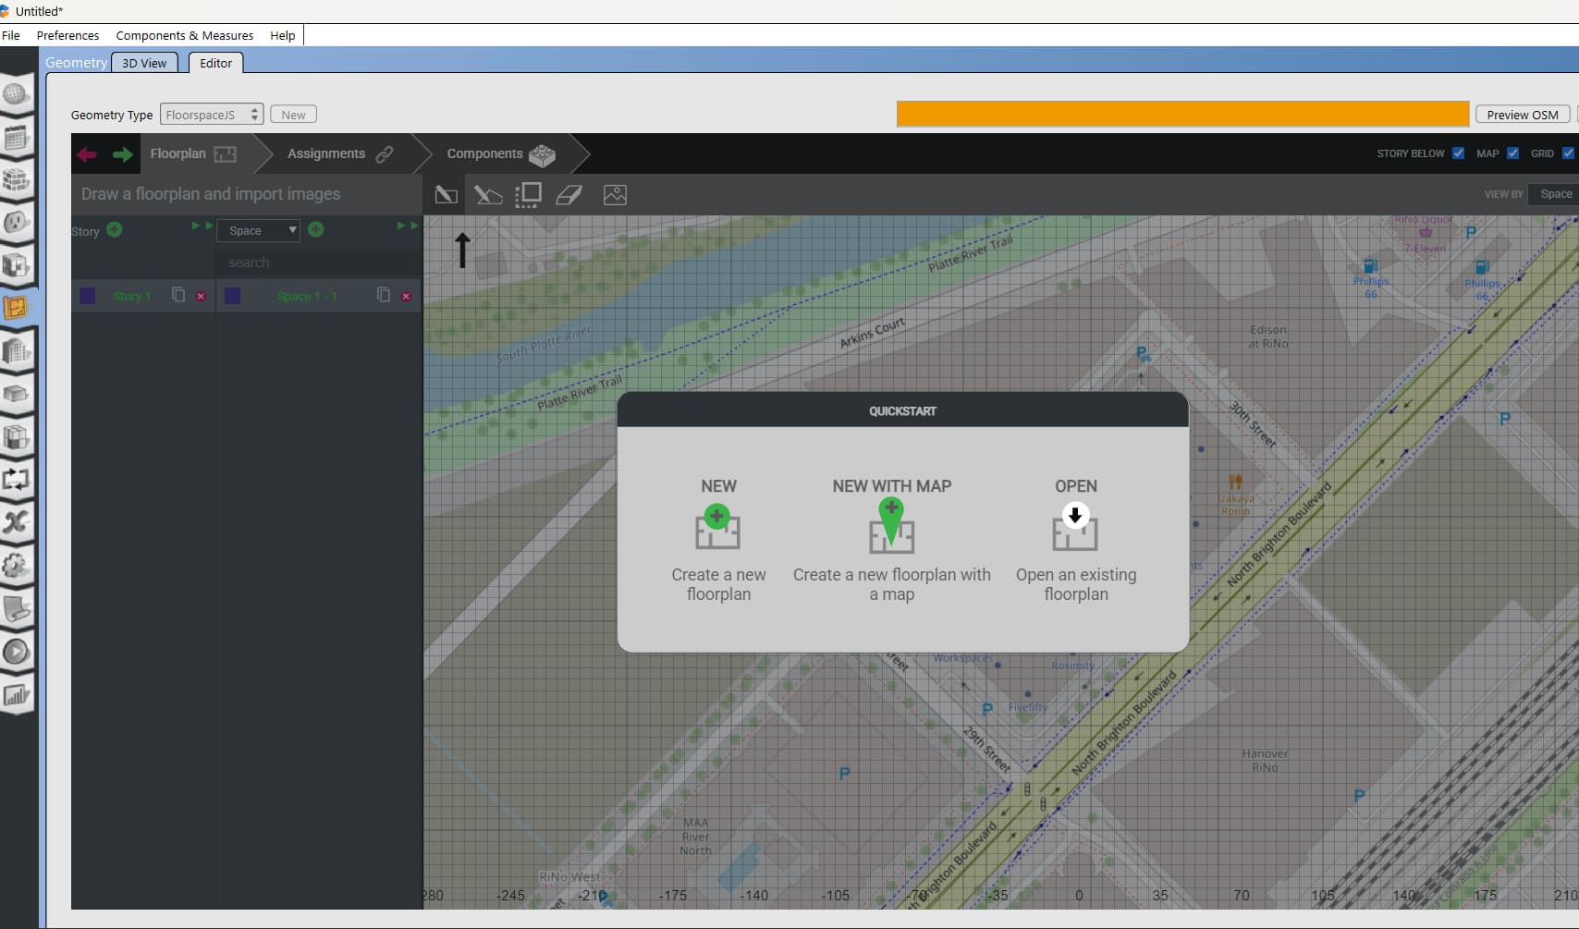Click the red undo arrow
This screenshot has height=929, width=1579.
coord(87,154)
